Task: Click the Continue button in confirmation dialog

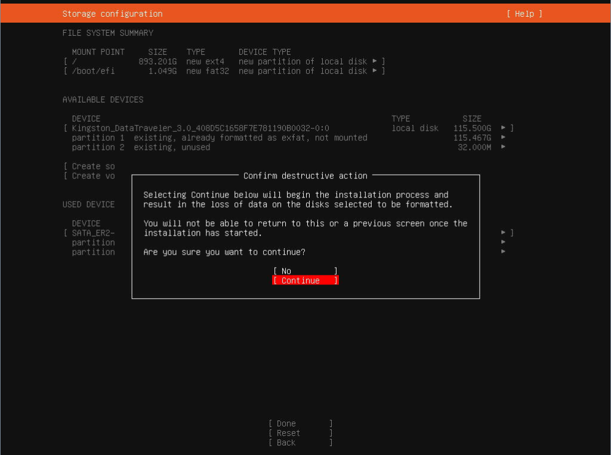Action: click(x=305, y=280)
